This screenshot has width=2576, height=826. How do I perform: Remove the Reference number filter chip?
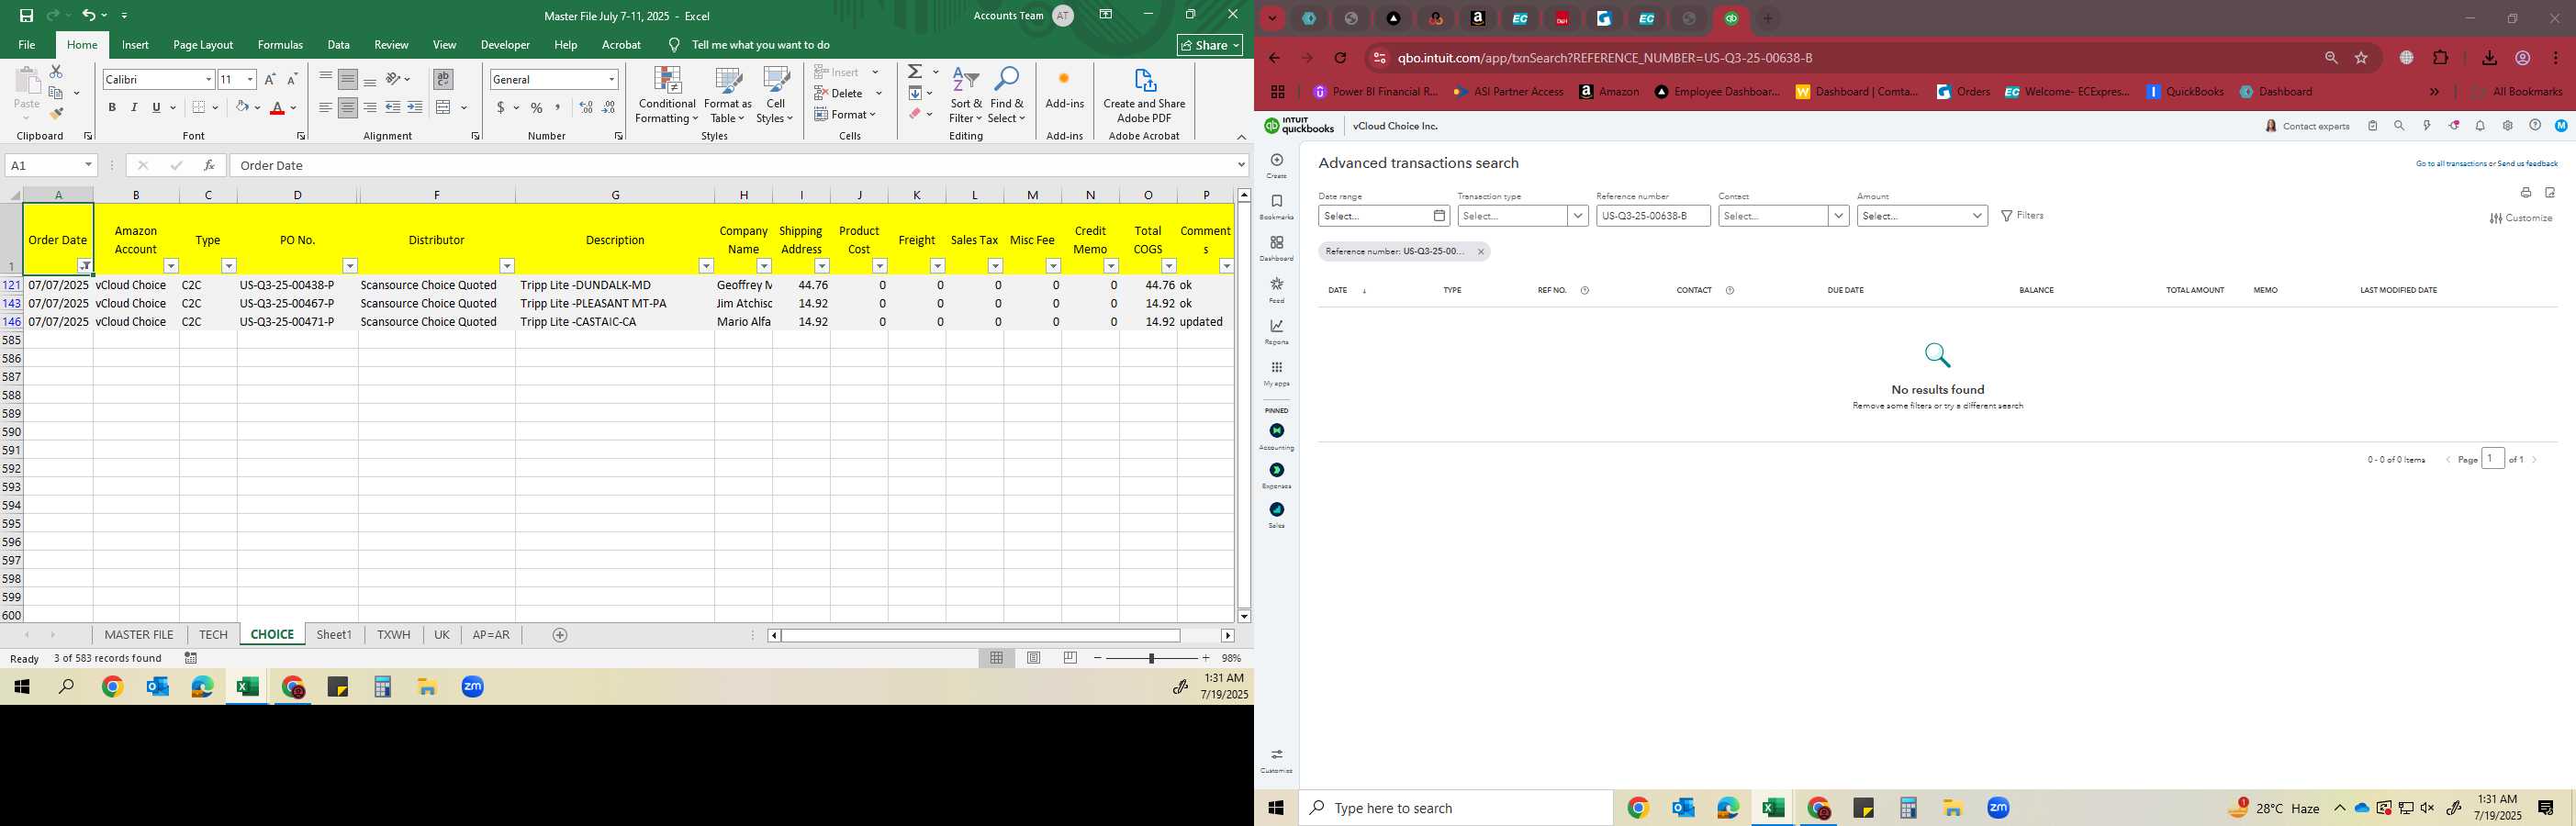coord(1480,252)
